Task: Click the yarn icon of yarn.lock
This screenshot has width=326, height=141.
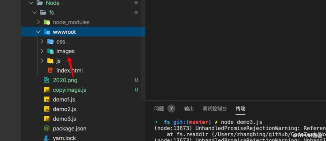Action: coord(47,138)
